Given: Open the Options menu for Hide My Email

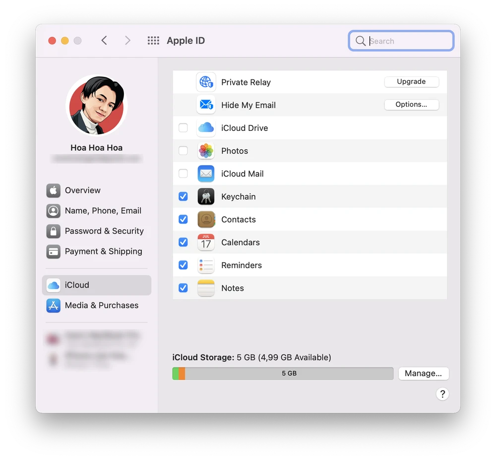Looking at the screenshot, I should 412,105.
